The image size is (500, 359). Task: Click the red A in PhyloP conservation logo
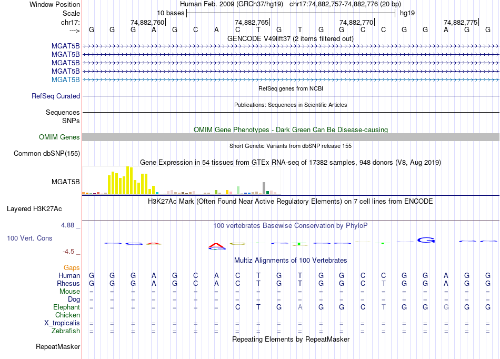pos(216,245)
